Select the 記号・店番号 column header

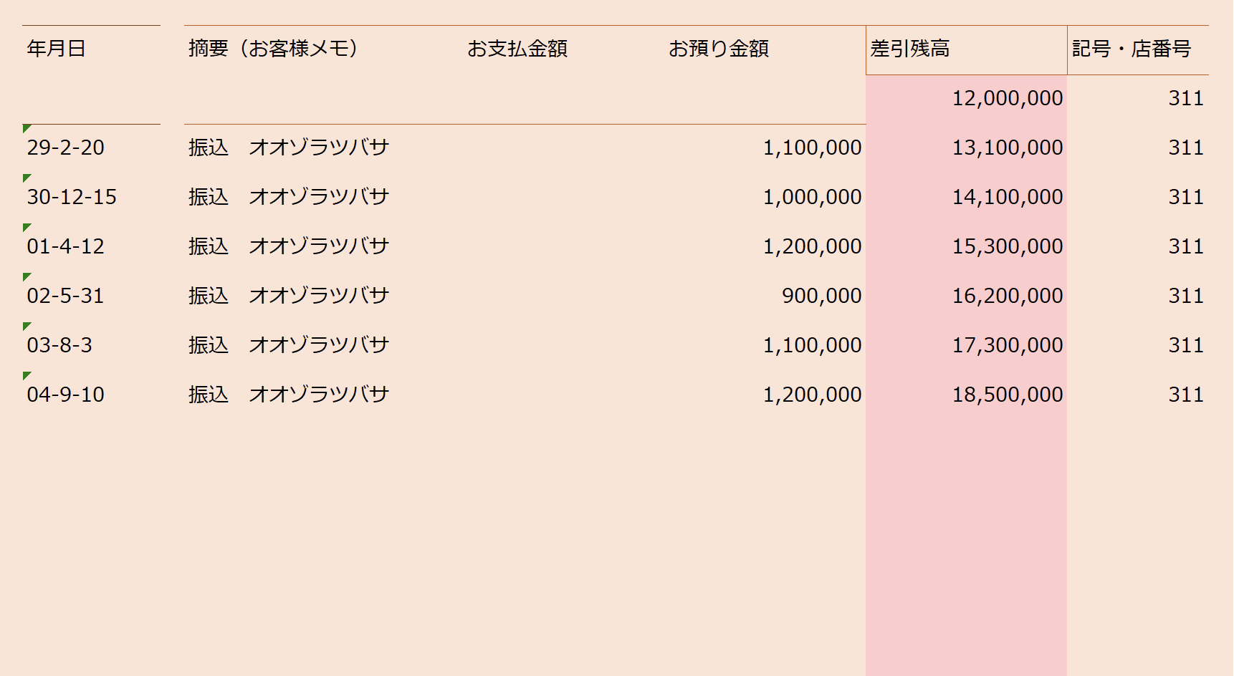point(1138,49)
